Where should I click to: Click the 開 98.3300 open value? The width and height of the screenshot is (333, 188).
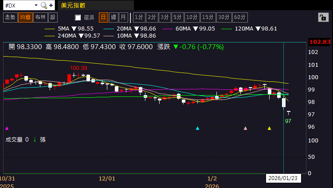click(x=25, y=47)
